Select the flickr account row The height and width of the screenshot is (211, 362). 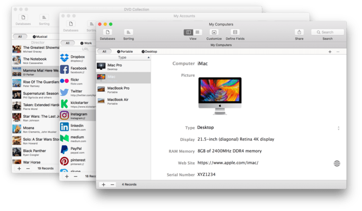[78, 81]
